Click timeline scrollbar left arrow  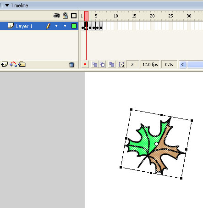tap(183, 65)
